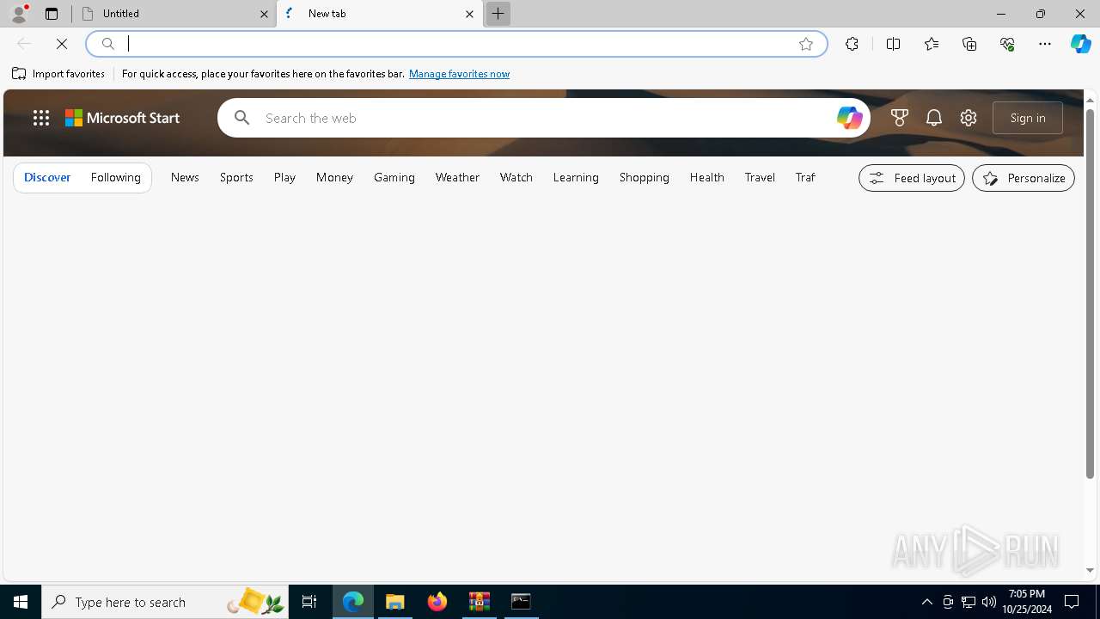Viewport: 1100px width, 619px height.
Task: Open the Edge profile icon
Action: [19, 14]
